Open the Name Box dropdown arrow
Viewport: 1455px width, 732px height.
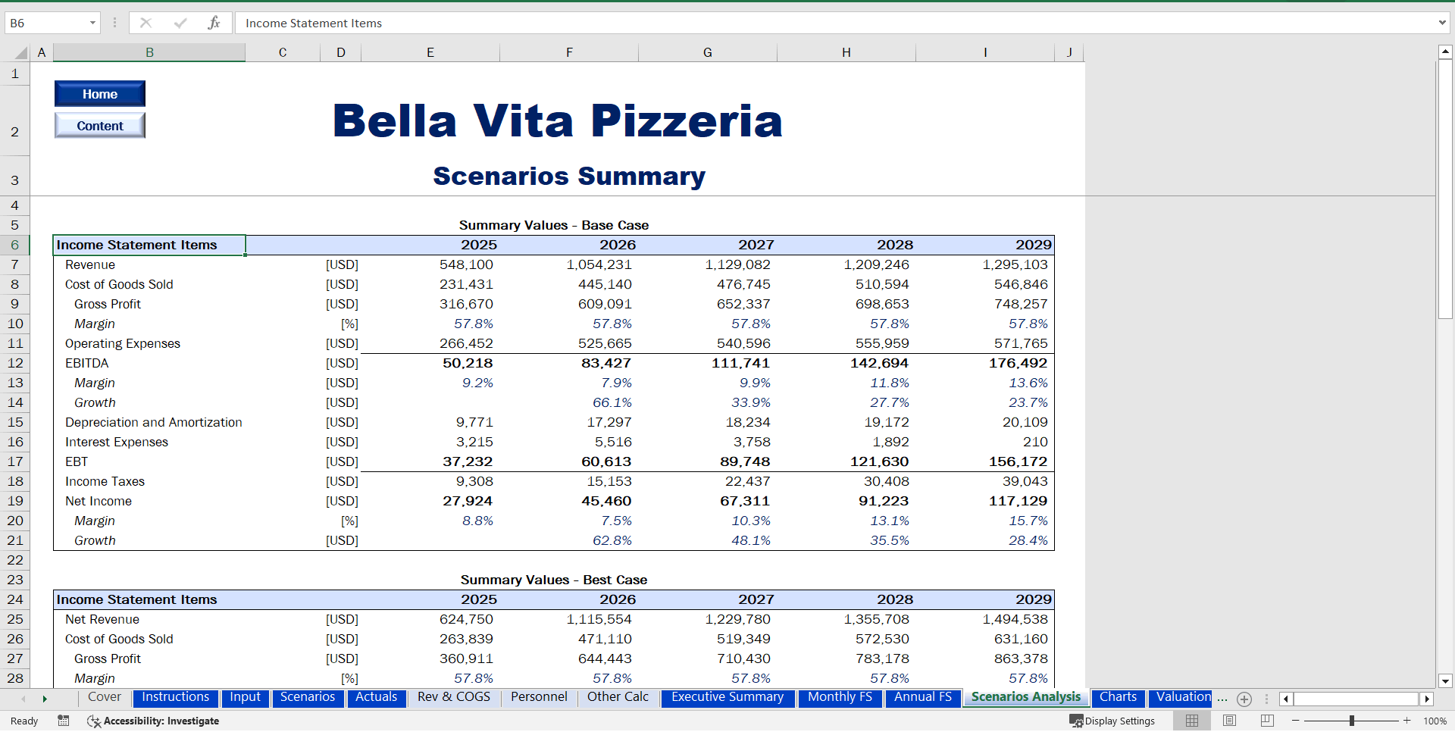coord(92,23)
